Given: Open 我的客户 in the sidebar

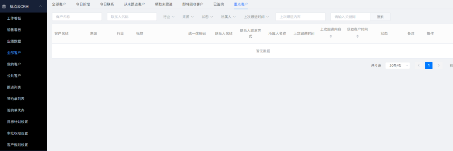Looking at the screenshot, I should [14, 64].
